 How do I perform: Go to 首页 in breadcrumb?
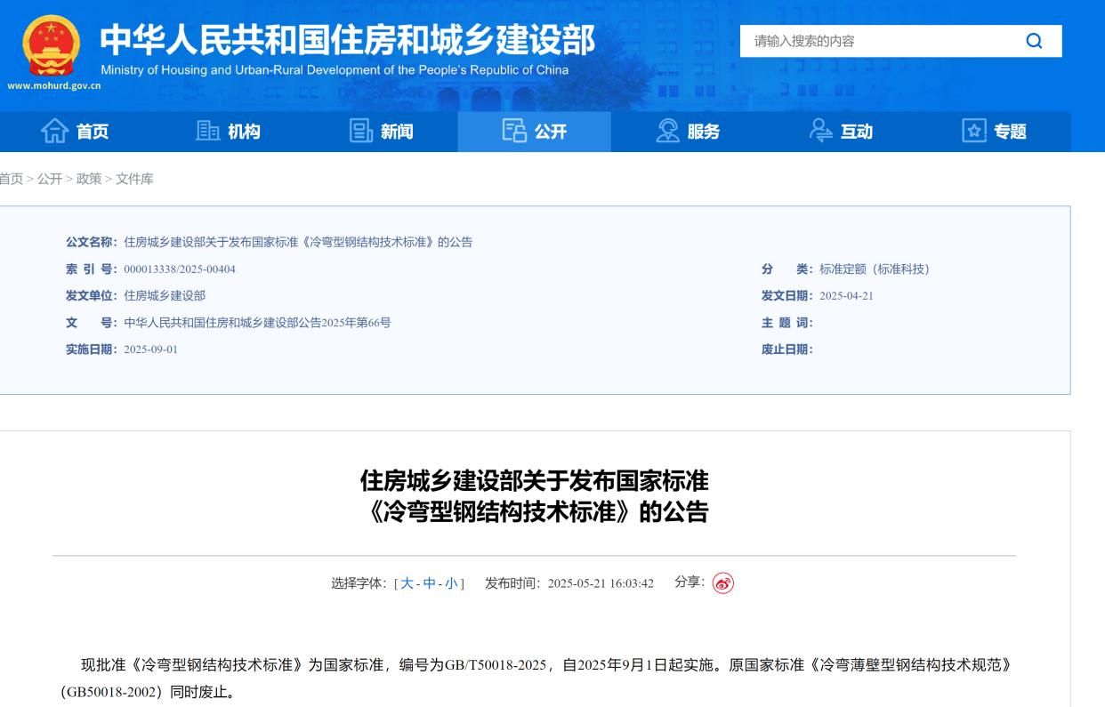coord(11,179)
